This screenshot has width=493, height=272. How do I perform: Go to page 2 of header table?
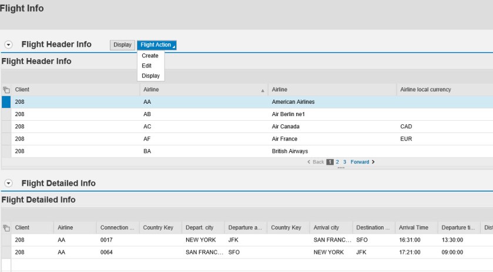coord(337,162)
